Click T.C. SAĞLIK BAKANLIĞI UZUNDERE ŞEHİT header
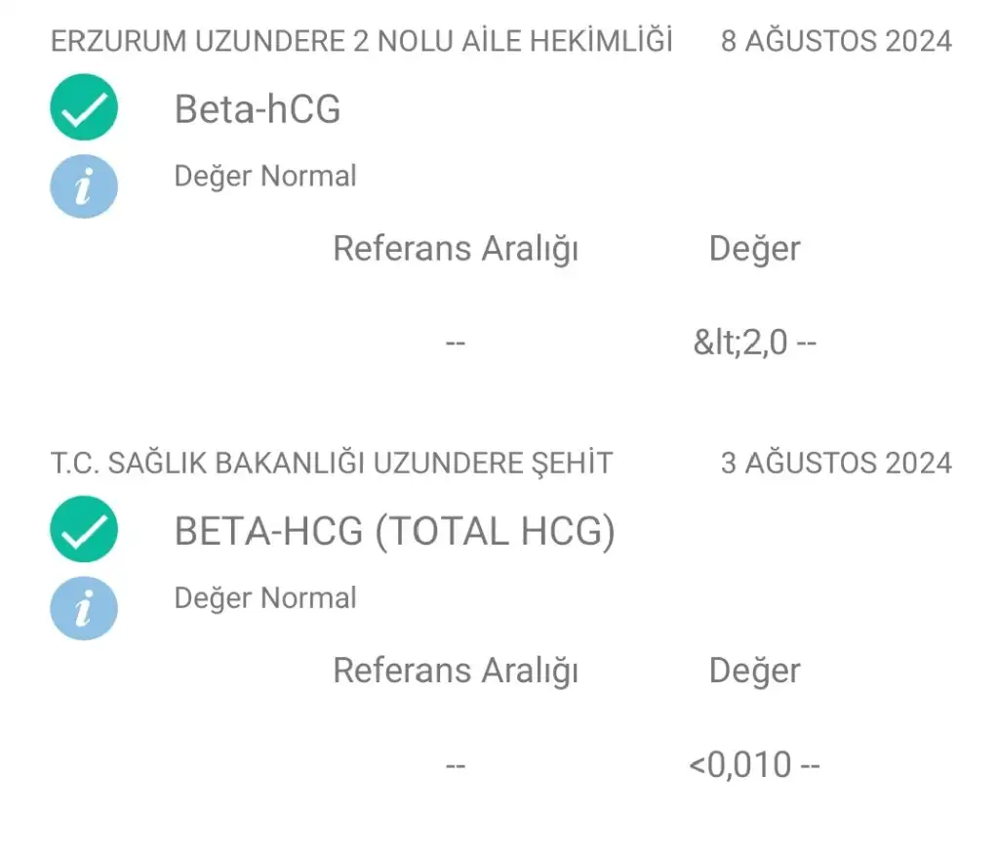 [332, 463]
